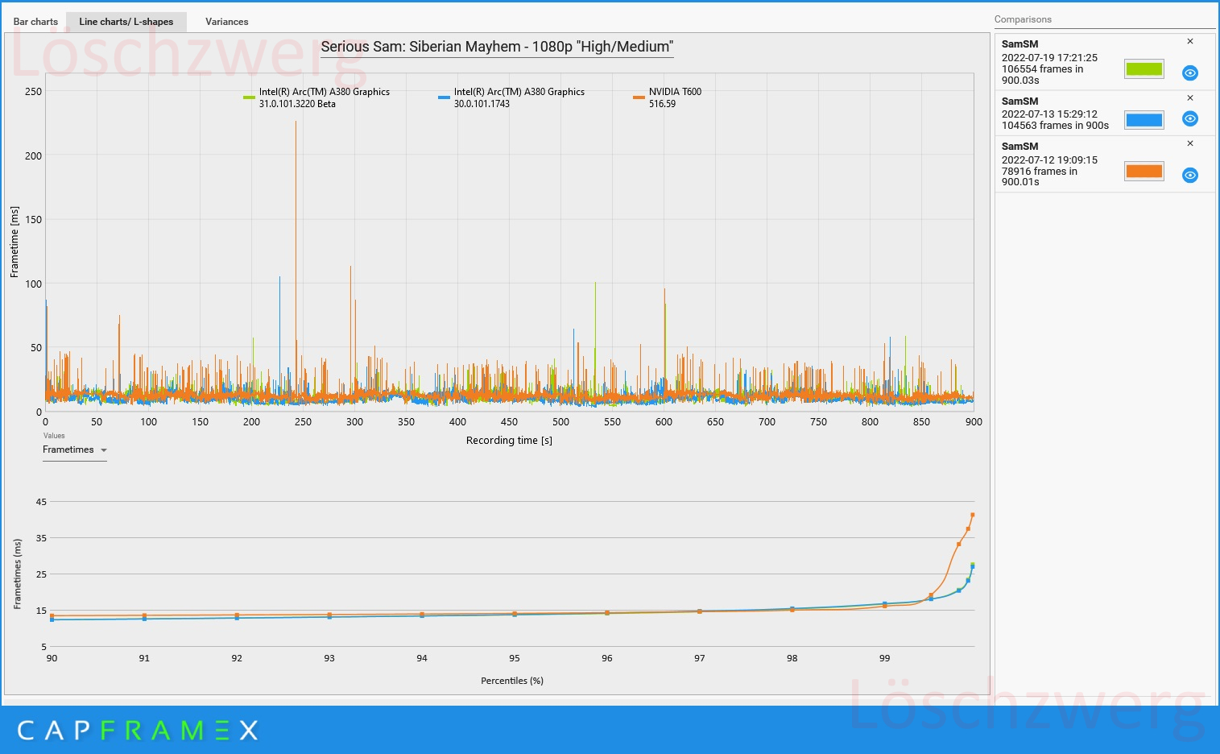This screenshot has width=1220, height=754.
Task: Click the orange last percentile marker on L-shape chart
Action: click(x=973, y=515)
